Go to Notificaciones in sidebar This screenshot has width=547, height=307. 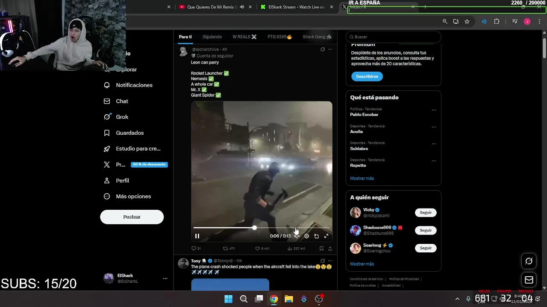[x=128, y=85]
